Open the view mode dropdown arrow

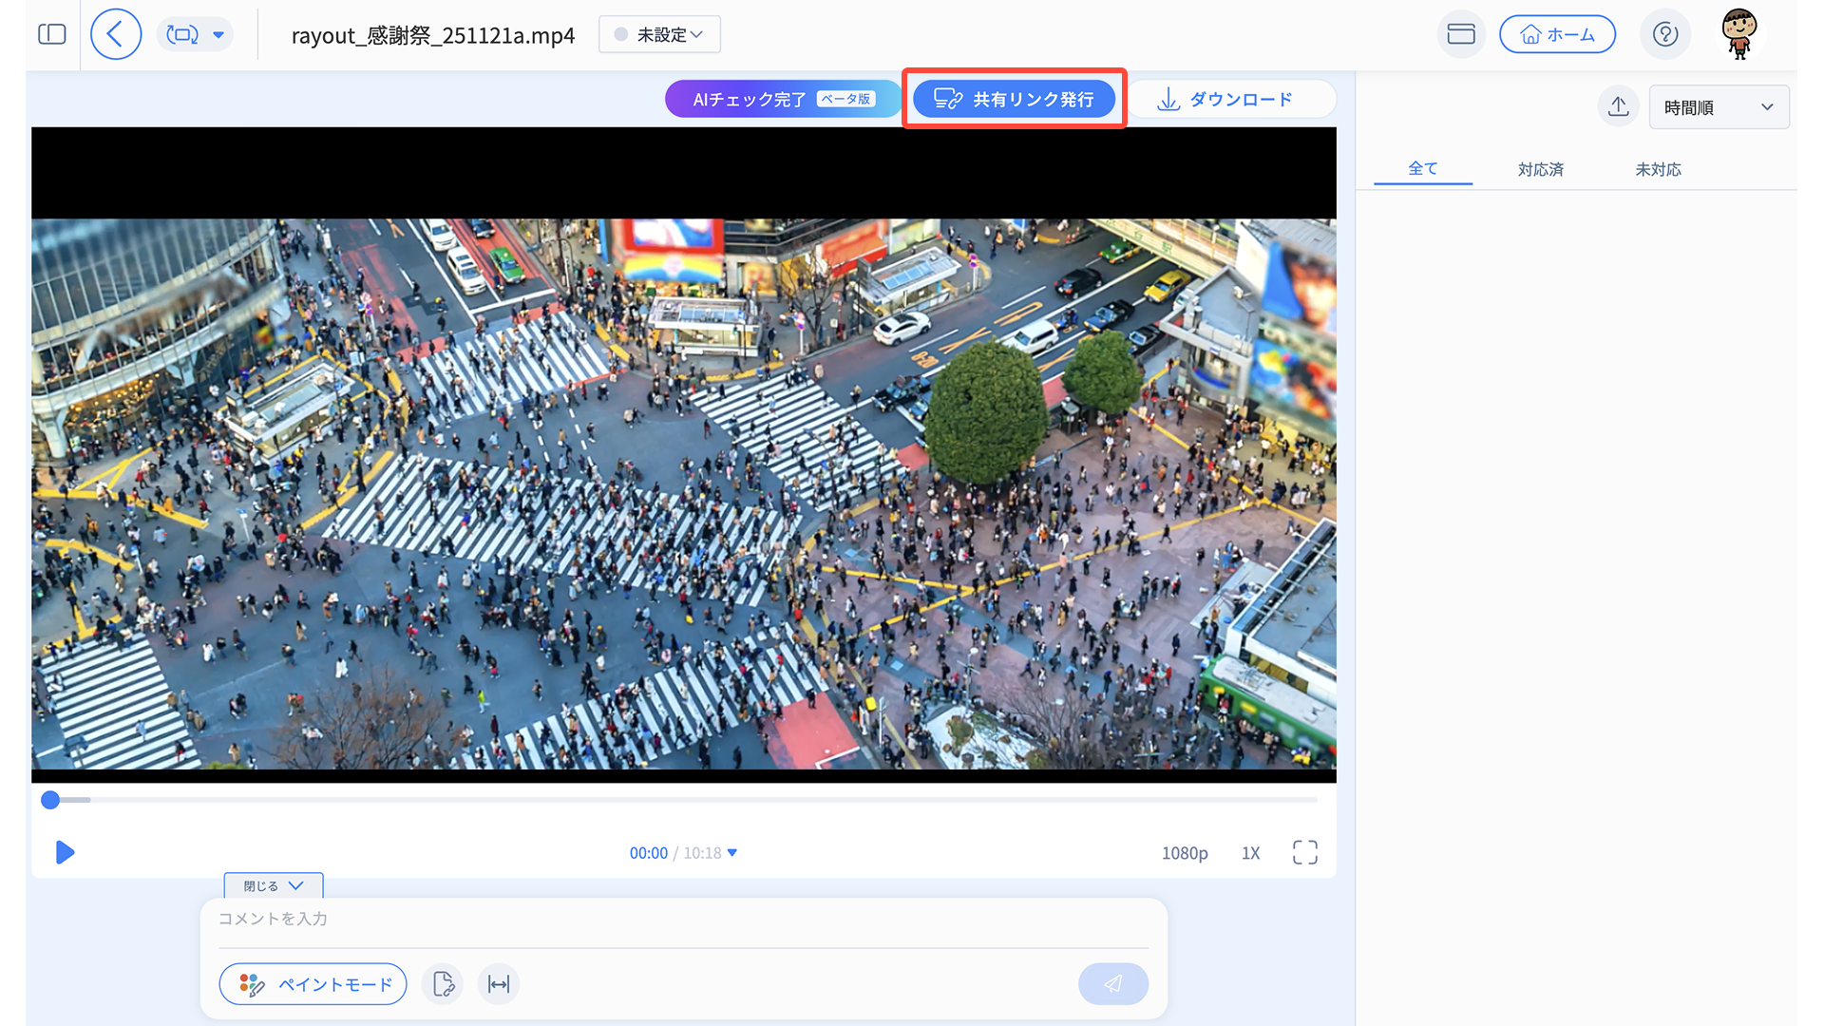tap(218, 35)
